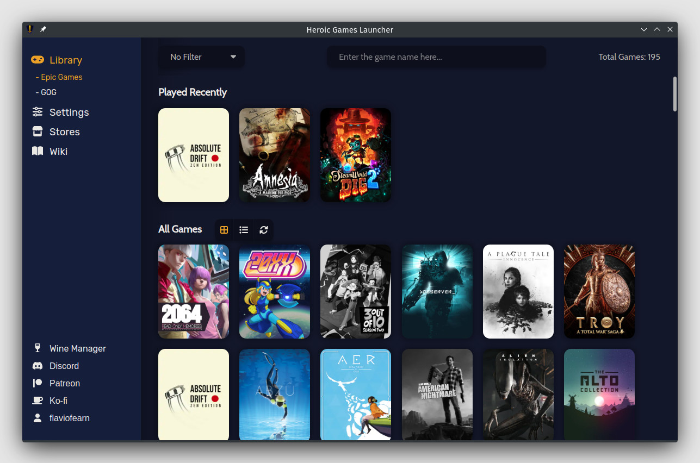Click the Library gamepad icon
The image size is (700, 463).
tap(38, 60)
